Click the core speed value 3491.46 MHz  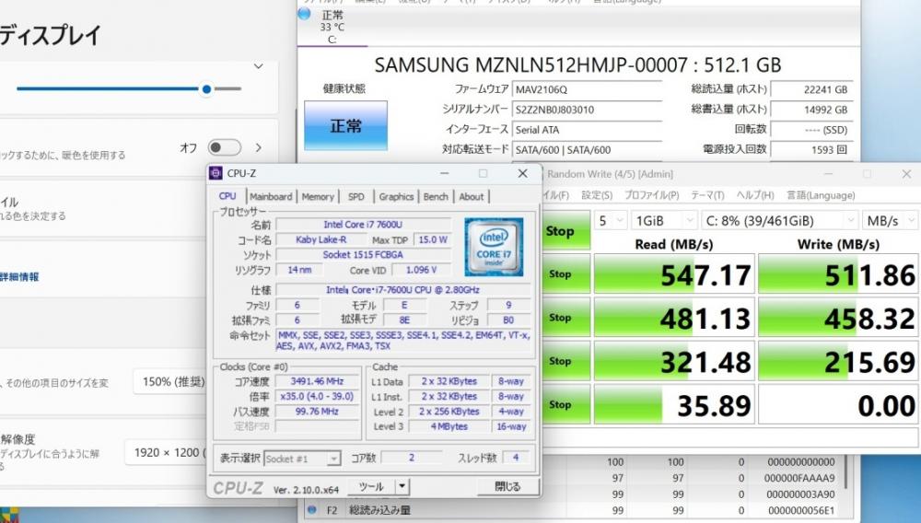click(x=317, y=381)
